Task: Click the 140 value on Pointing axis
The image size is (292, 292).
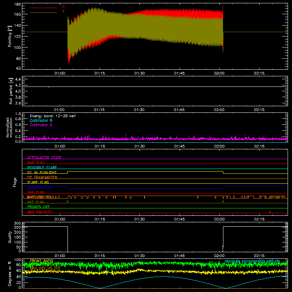Action: [x=18, y=25]
